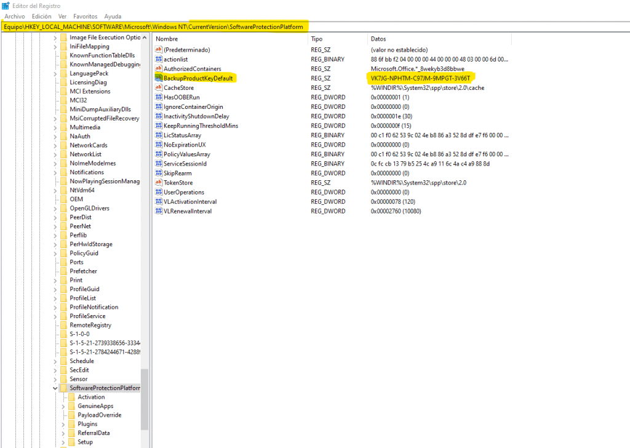The image size is (630, 448).
Task: Select the OpenGLDrivers key
Action: 89,208
